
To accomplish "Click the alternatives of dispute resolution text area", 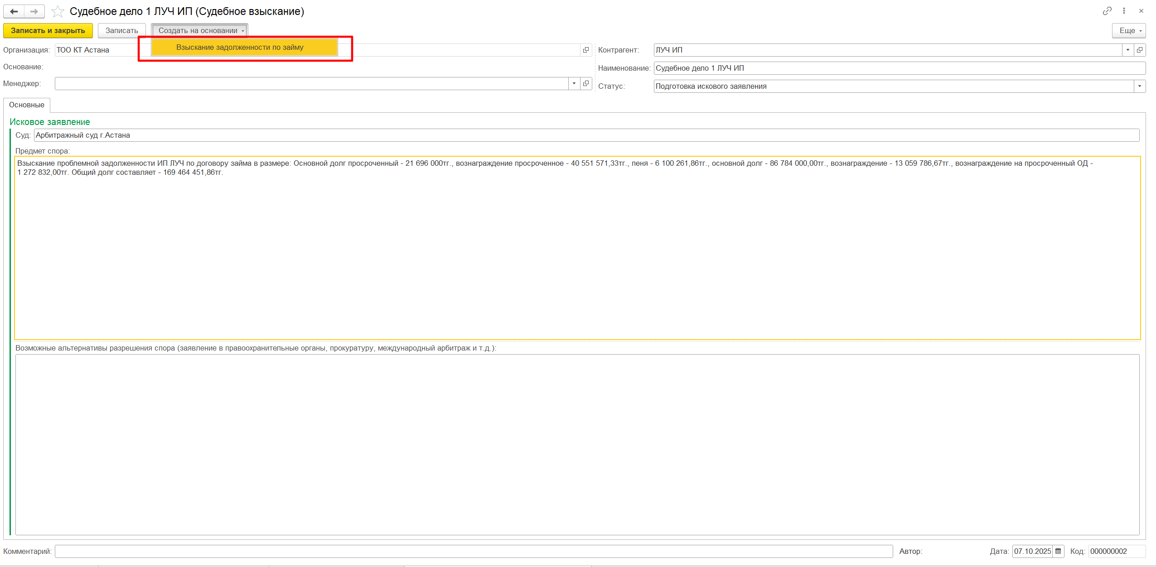I will click(577, 444).
